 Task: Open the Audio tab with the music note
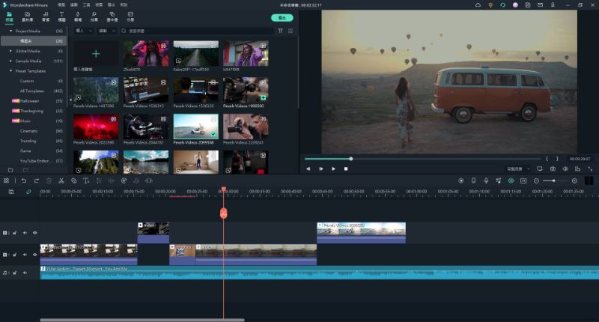pyautogui.click(x=46, y=16)
